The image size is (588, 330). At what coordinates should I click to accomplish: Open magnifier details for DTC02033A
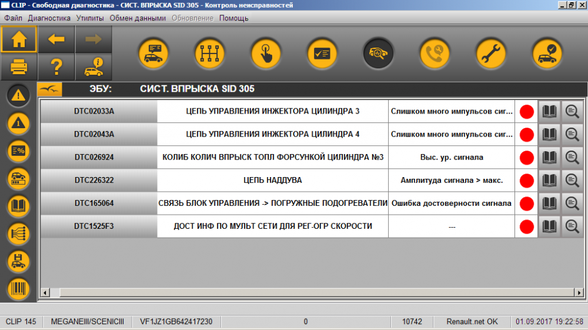click(x=572, y=111)
